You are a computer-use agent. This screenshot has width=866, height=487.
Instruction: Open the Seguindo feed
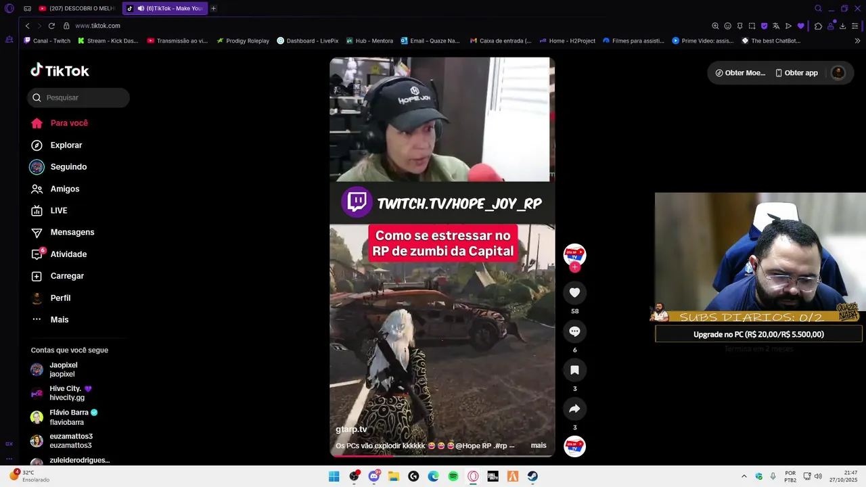click(x=59, y=166)
